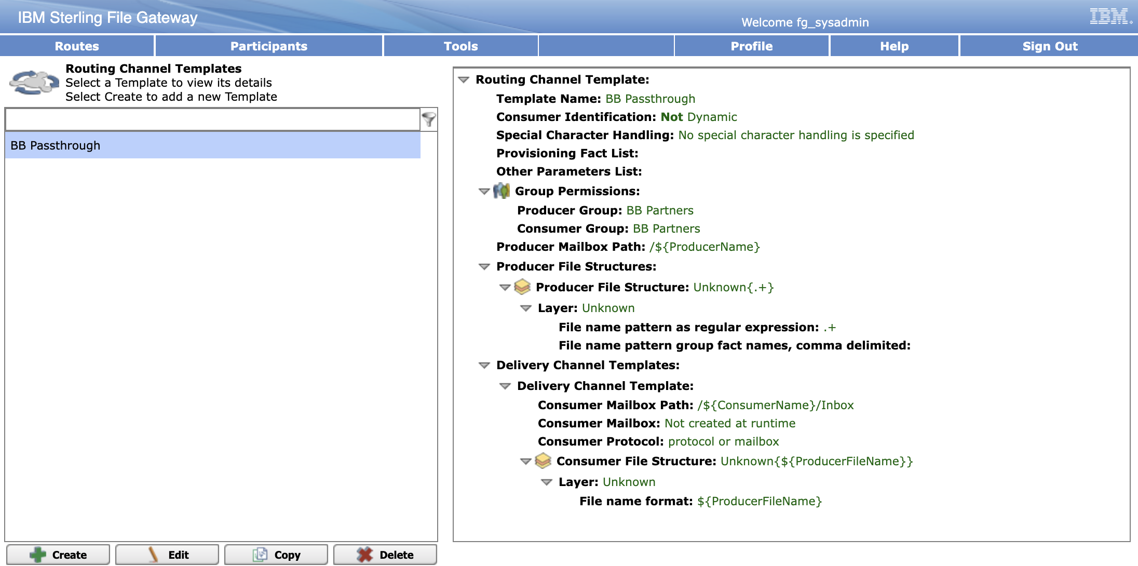This screenshot has height=566, width=1138.
Task: Click the template filter text field
Action: (212, 120)
